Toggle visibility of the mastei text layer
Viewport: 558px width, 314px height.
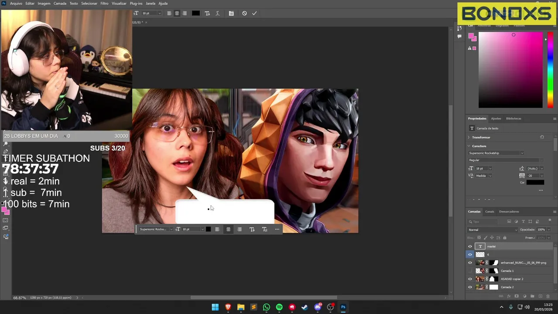[x=470, y=246]
